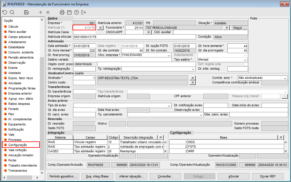Screen dimensions: 291x182
Task: Click the search magnifier toolbar icon
Action: (x=12, y=12)
